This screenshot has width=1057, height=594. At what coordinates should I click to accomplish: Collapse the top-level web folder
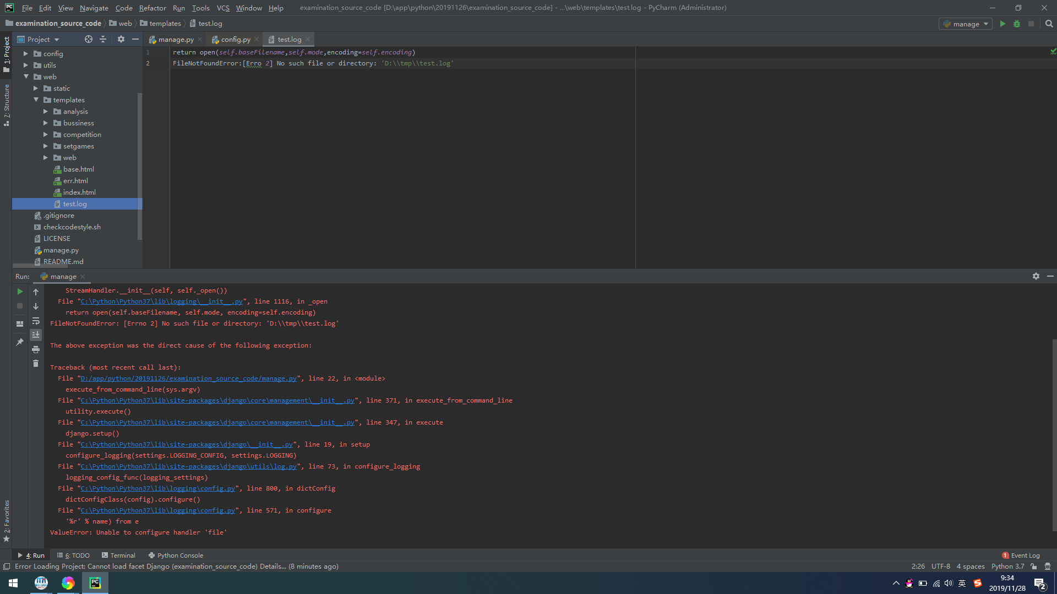point(25,76)
